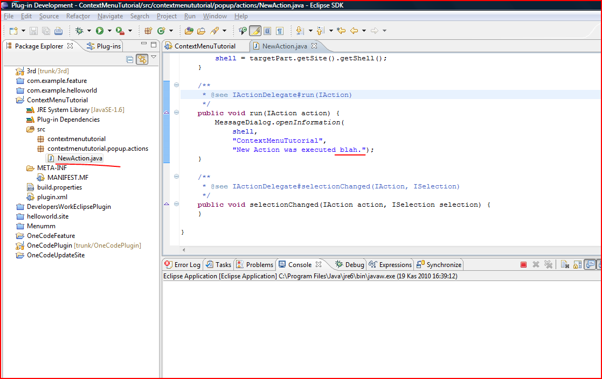Open the New Java Class dropdown arrow
The image size is (602, 379).
171,31
